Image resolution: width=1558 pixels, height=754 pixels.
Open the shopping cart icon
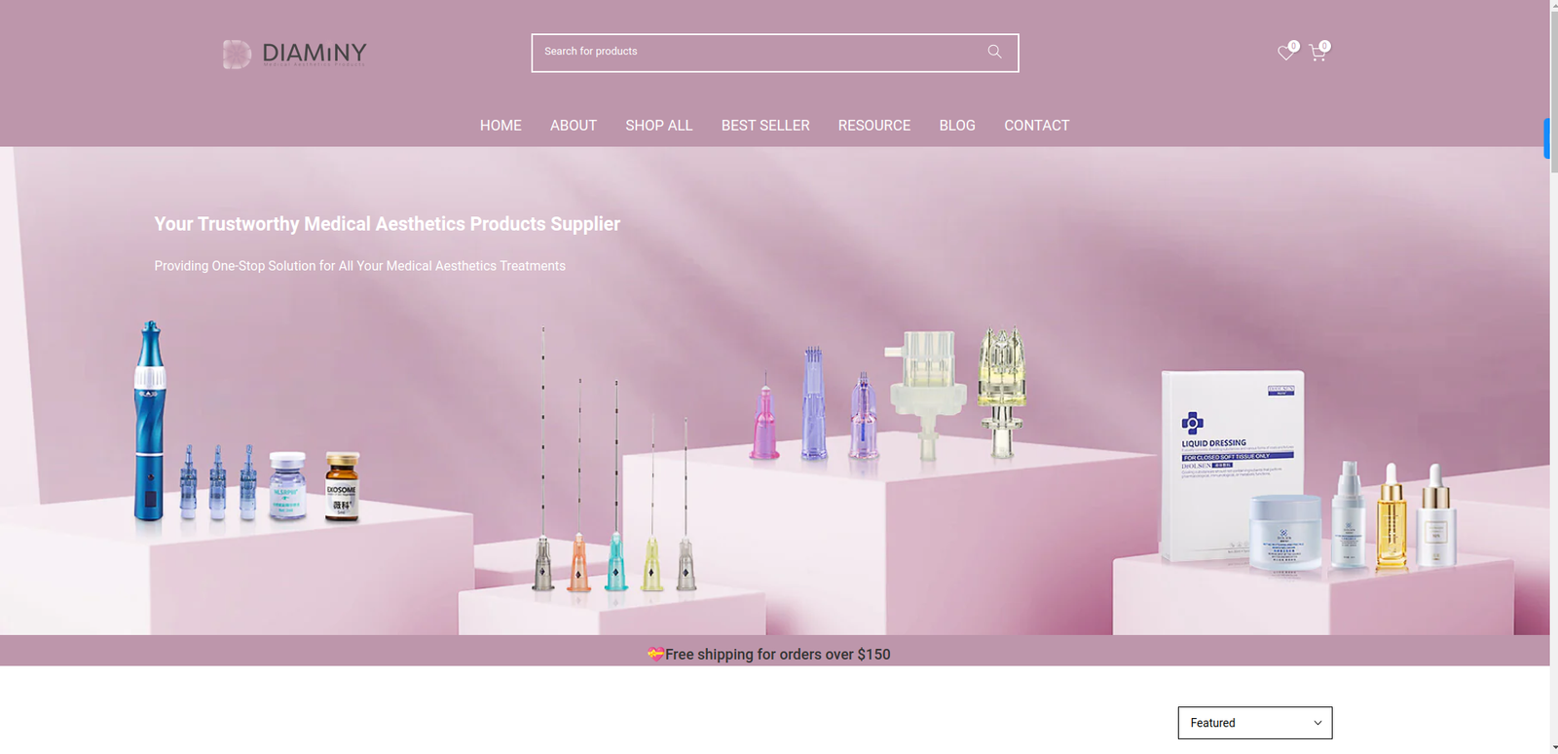tap(1317, 53)
